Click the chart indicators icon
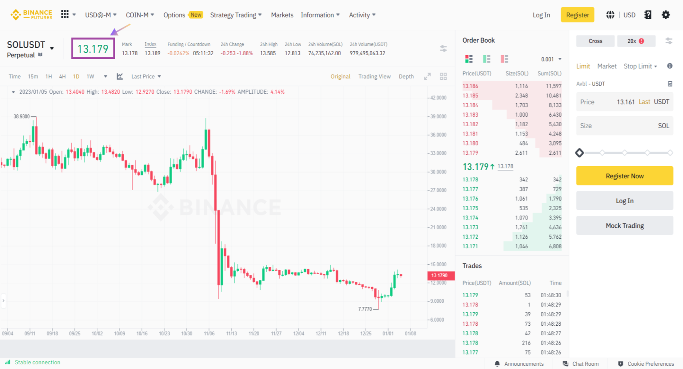683x369 pixels. tap(120, 76)
